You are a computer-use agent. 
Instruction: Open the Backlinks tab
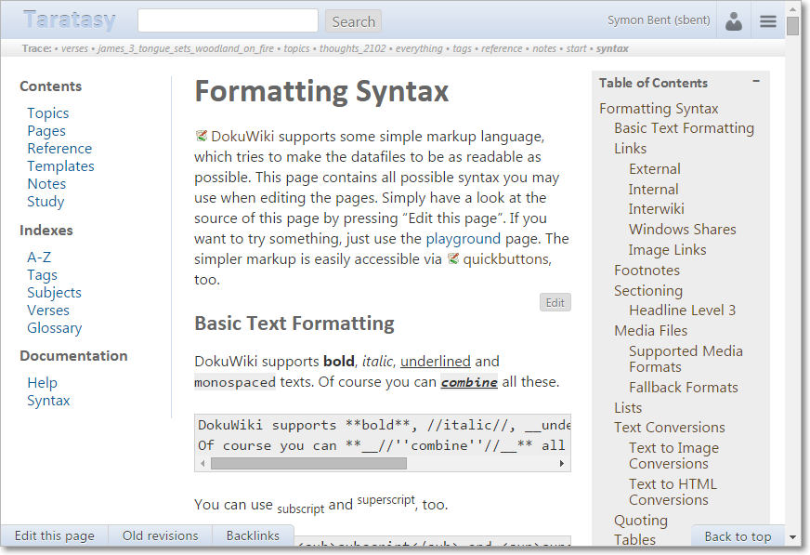(x=253, y=535)
